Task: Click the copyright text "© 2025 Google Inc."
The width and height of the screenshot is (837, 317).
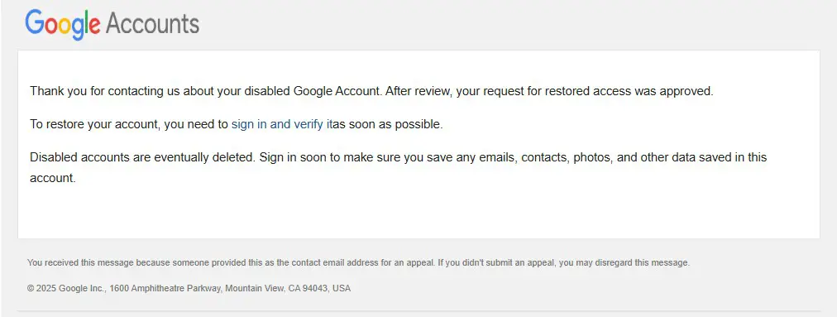Action: pos(67,288)
